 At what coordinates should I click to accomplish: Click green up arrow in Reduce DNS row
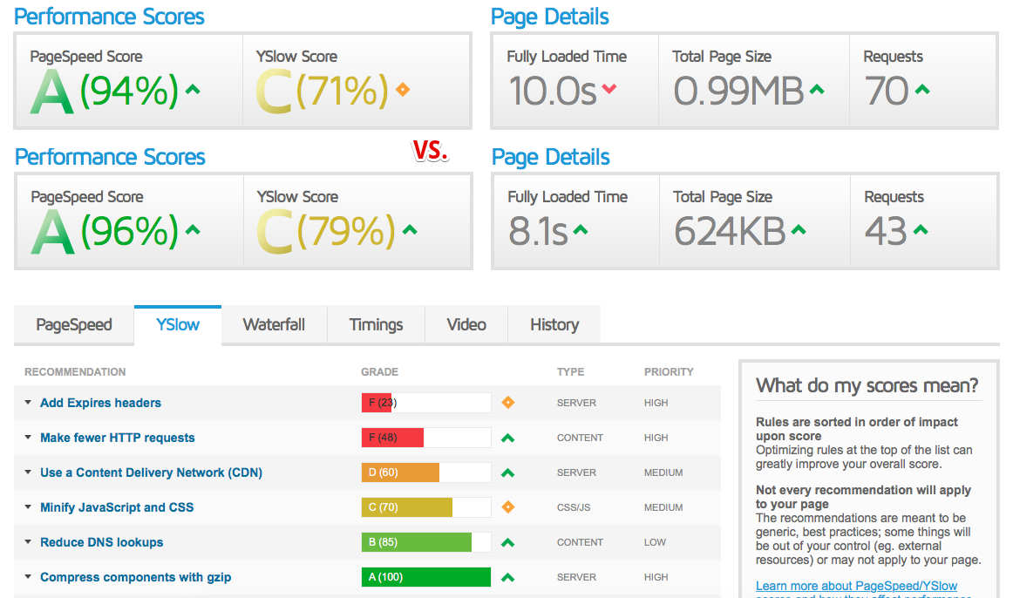[x=508, y=542]
